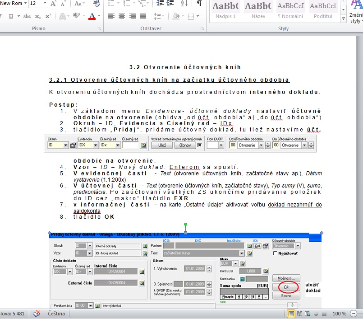This screenshot has width=363, height=319.
Task: Toggle bullet list formatting
Action: (111, 3)
